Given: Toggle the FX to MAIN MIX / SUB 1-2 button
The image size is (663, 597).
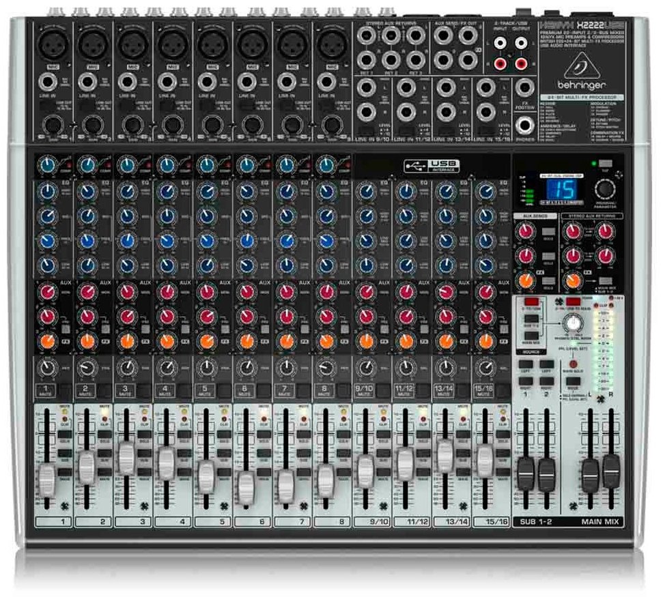Looking at the screenshot, I should (x=605, y=280).
